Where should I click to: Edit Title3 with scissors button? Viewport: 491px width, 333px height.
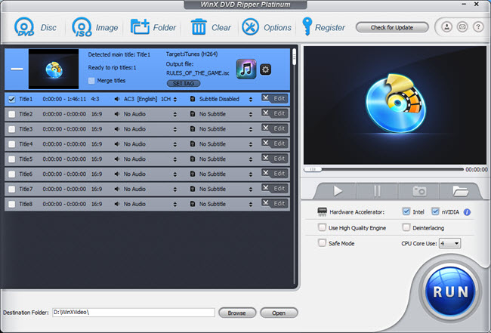[275, 128]
